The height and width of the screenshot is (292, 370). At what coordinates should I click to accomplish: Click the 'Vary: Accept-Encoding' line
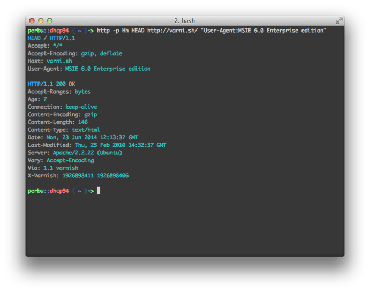point(61,160)
